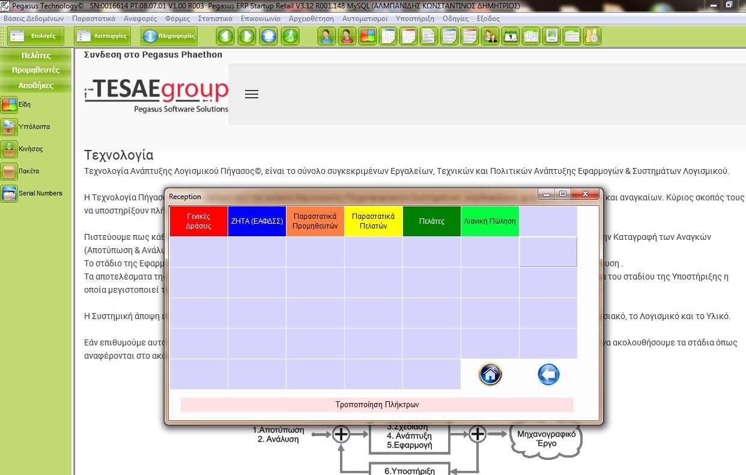Expand the Πελάτες sidebar section
Screen dimensions: 746x475
coord(36,56)
